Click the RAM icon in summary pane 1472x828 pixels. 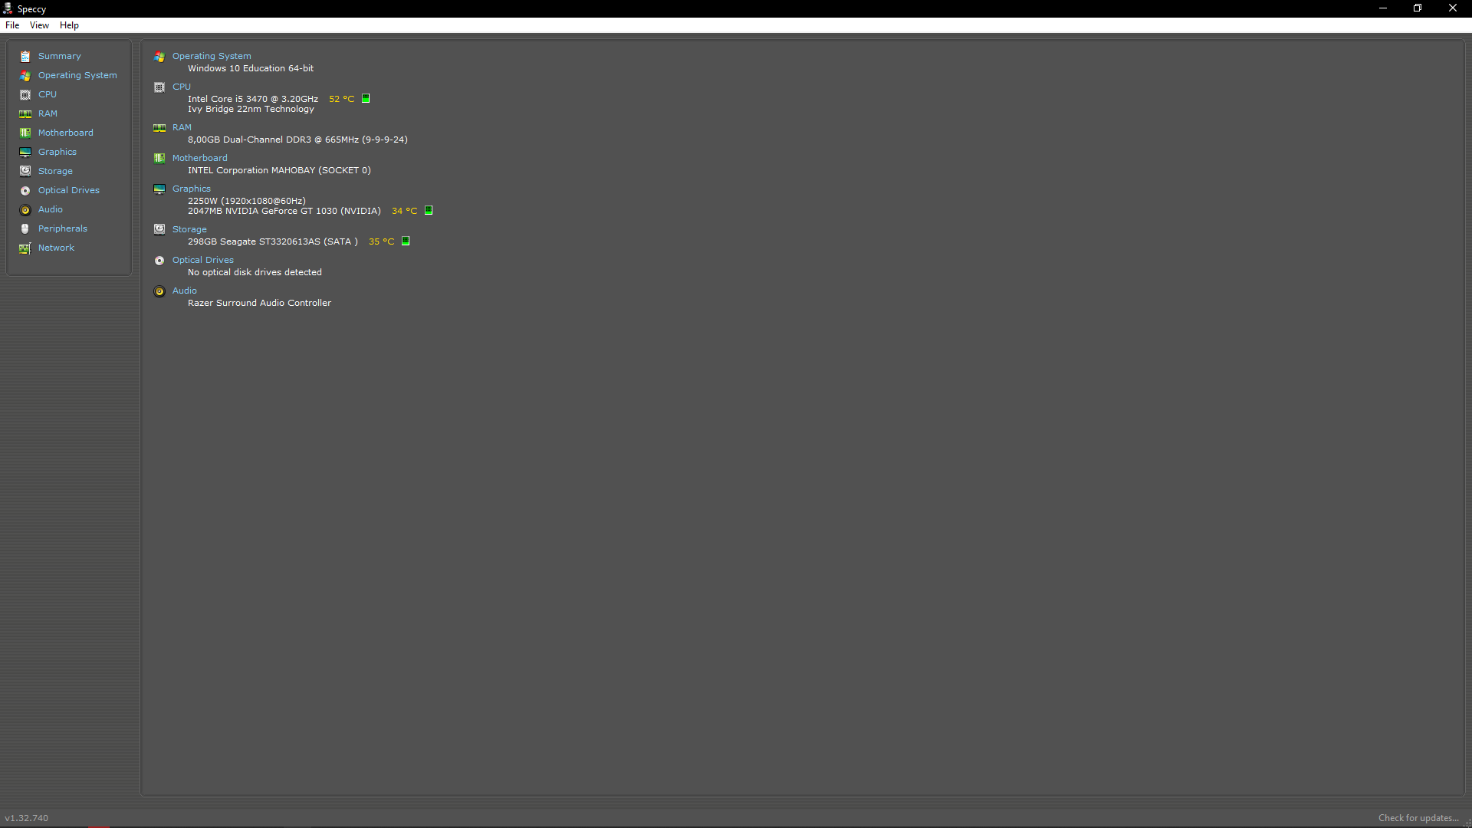pyautogui.click(x=159, y=128)
